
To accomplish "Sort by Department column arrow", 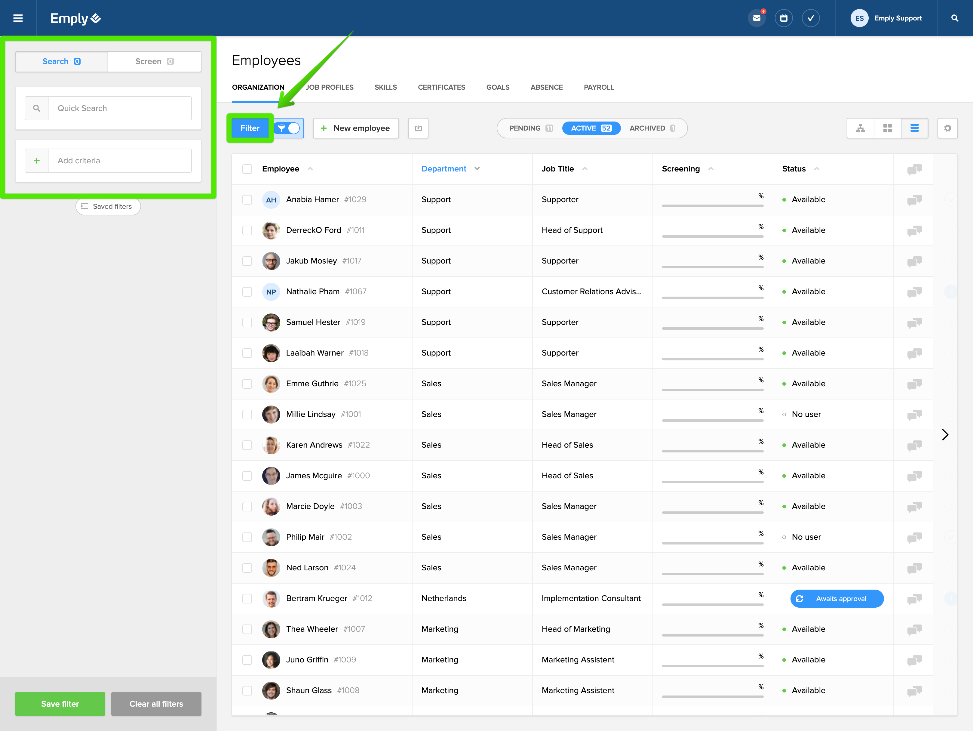I will pyautogui.click(x=477, y=168).
